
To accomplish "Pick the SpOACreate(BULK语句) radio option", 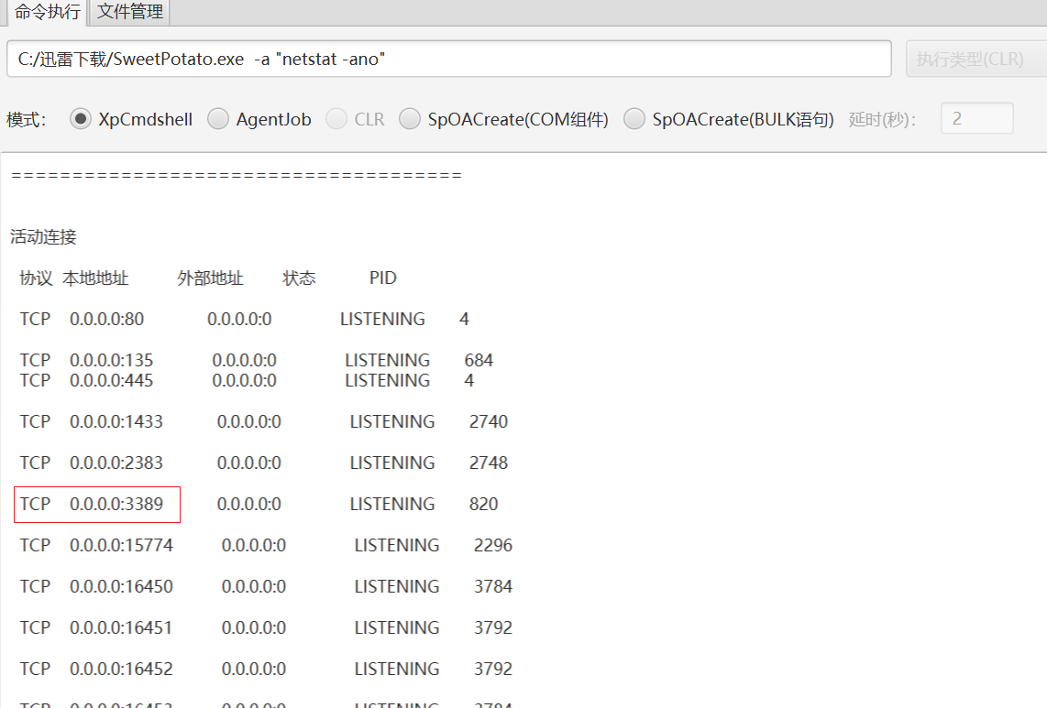I will tap(634, 119).
